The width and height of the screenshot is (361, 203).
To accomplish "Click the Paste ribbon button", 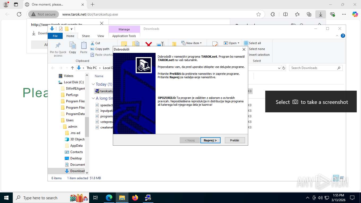I will tap(84, 48).
